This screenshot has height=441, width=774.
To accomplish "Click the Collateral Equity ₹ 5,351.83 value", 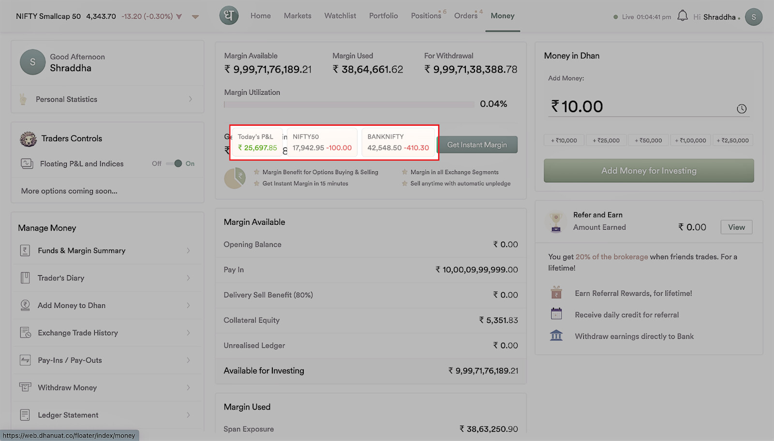I will point(498,320).
